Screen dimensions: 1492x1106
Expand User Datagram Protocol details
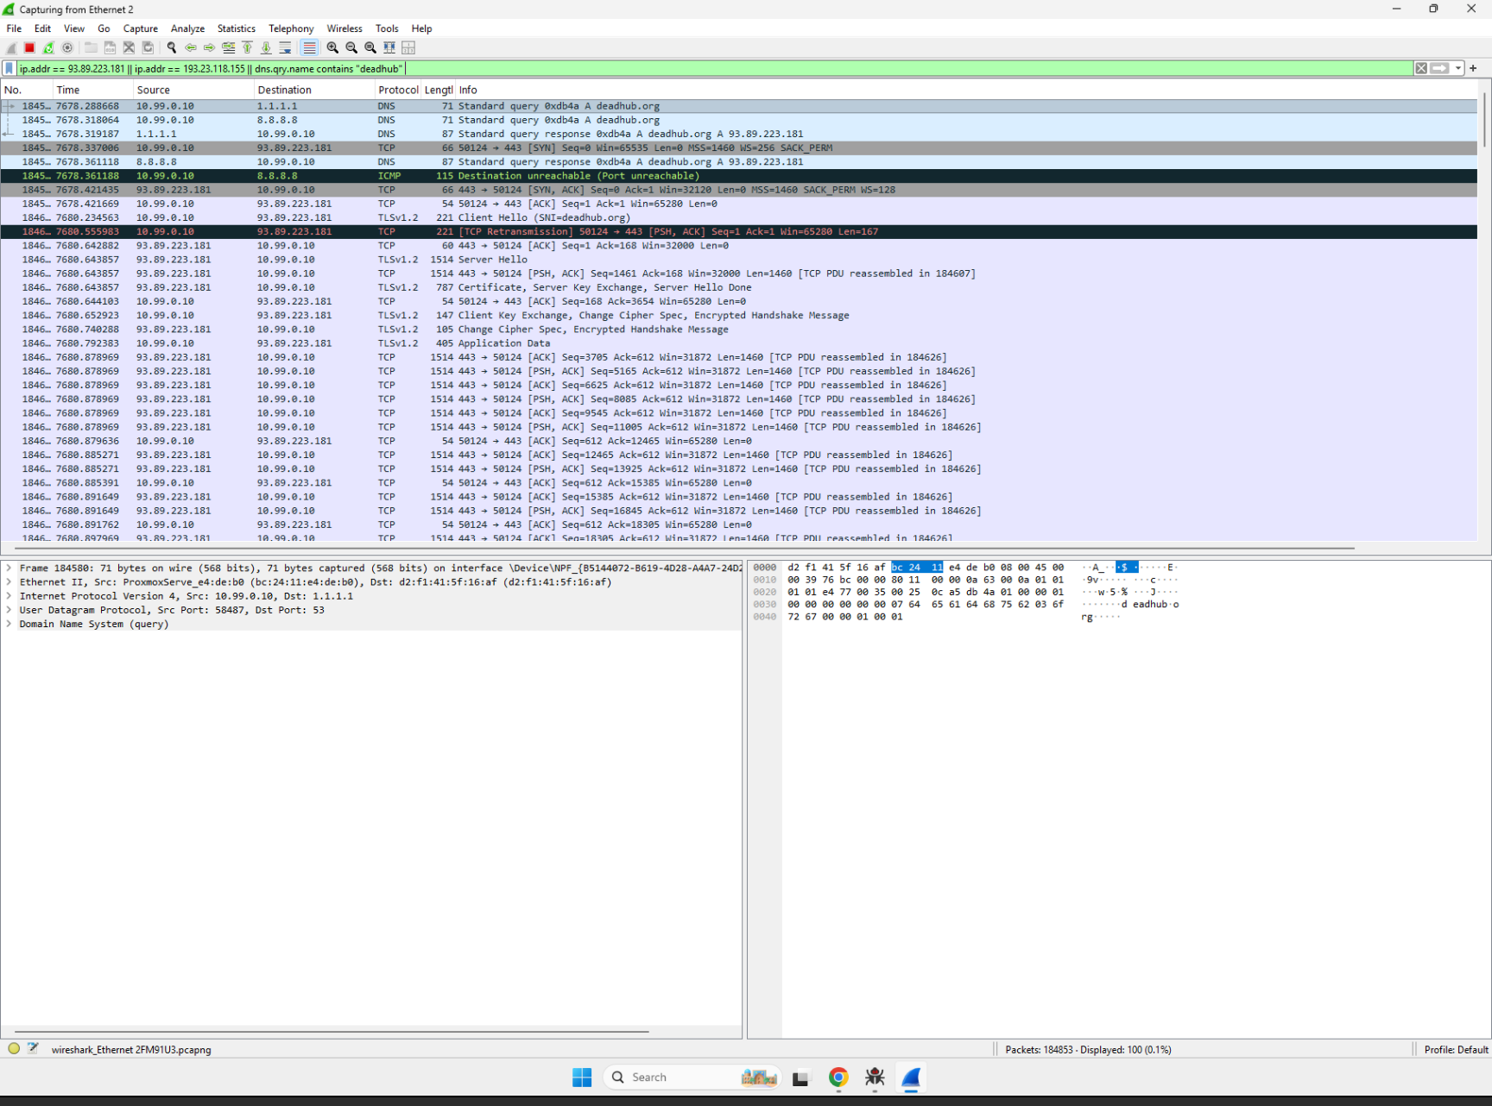click(x=9, y=610)
